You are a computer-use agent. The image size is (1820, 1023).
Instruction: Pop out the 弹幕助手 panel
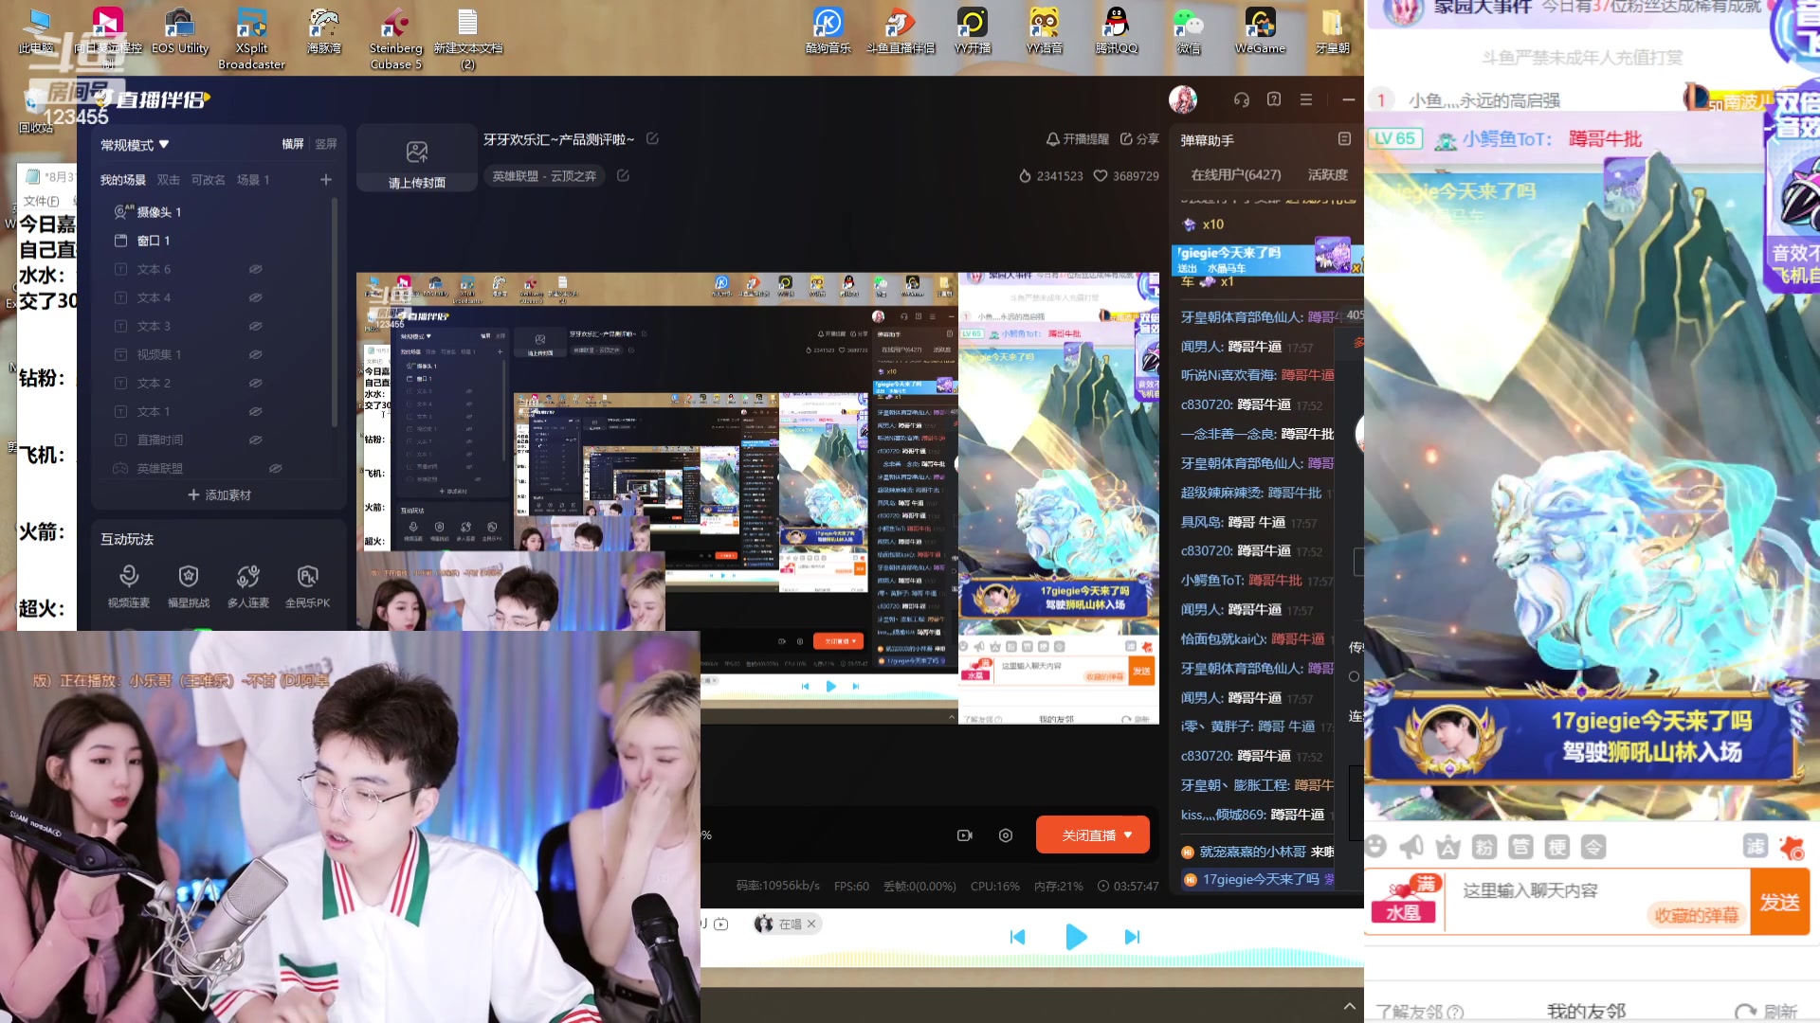(x=1344, y=139)
